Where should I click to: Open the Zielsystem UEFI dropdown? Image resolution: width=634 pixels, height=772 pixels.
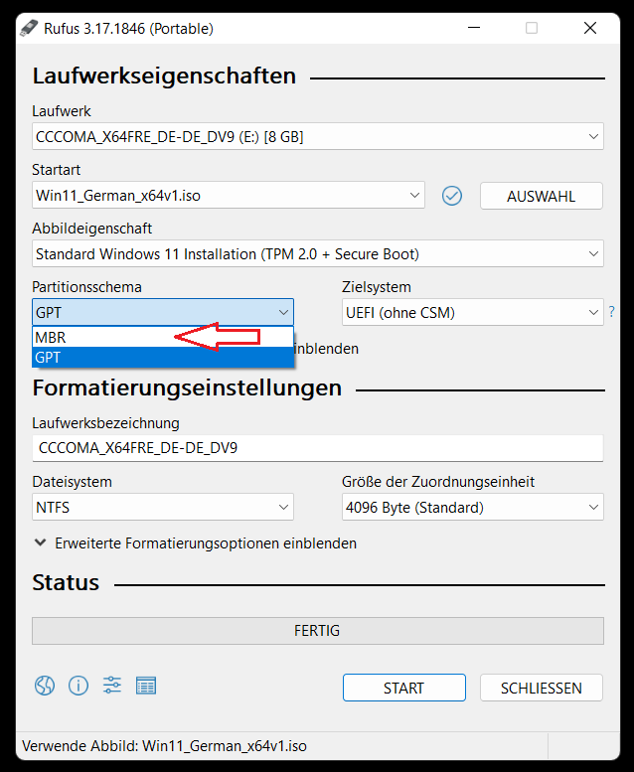(x=472, y=312)
